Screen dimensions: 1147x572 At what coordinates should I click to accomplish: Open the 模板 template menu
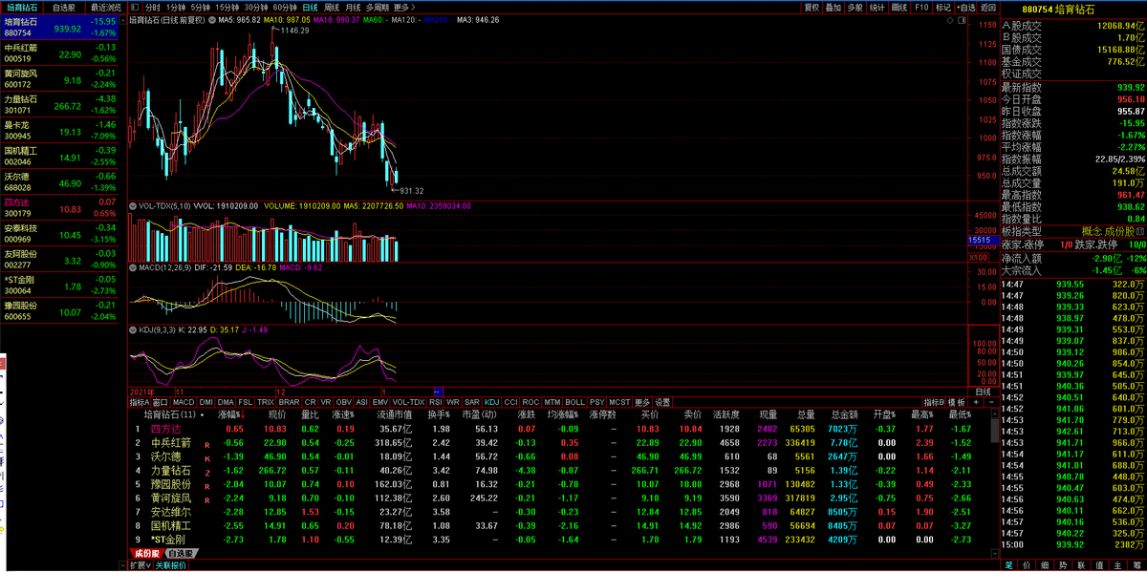(956, 402)
